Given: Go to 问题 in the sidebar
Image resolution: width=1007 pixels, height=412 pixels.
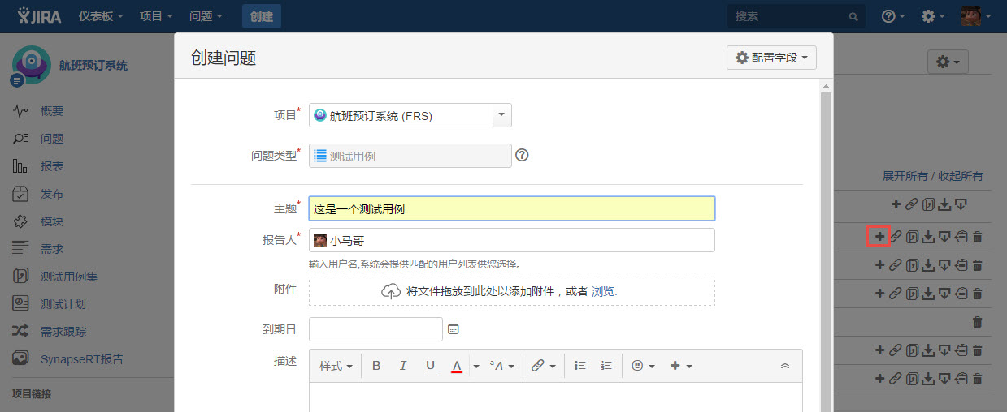Looking at the screenshot, I should click(x=52, y=139).
